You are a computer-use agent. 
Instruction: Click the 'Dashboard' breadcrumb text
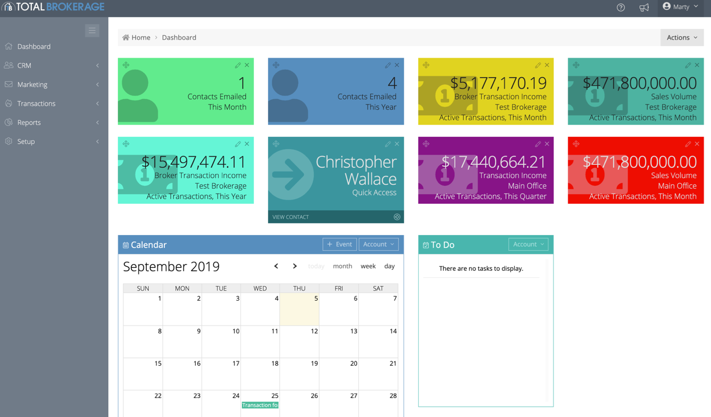179,38
